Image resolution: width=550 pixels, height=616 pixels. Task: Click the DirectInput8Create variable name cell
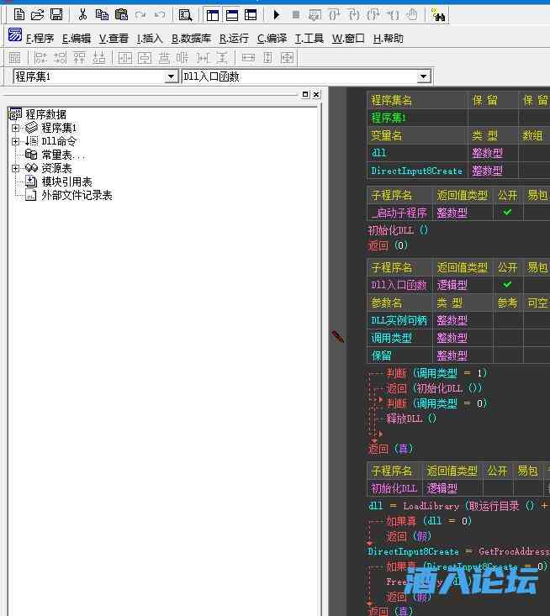pyautogui.click(x=417, y=171)
